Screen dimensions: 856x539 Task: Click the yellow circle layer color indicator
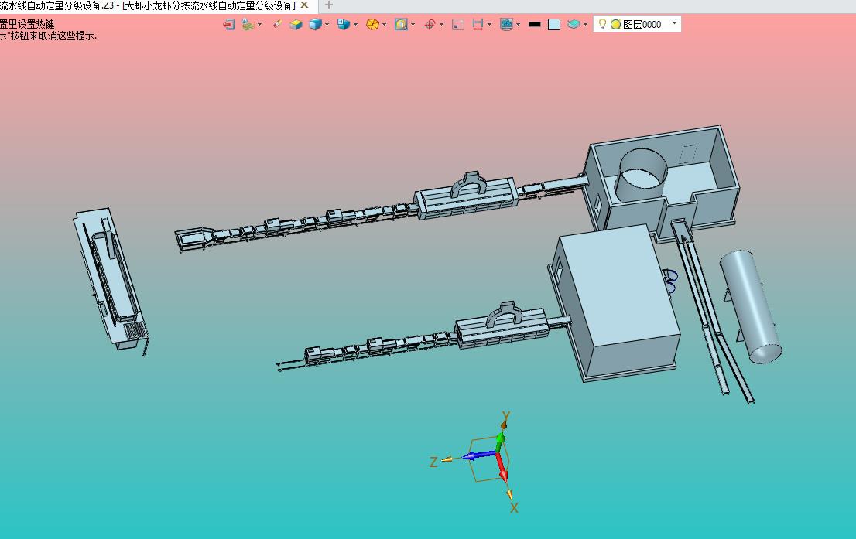point(615,25)
